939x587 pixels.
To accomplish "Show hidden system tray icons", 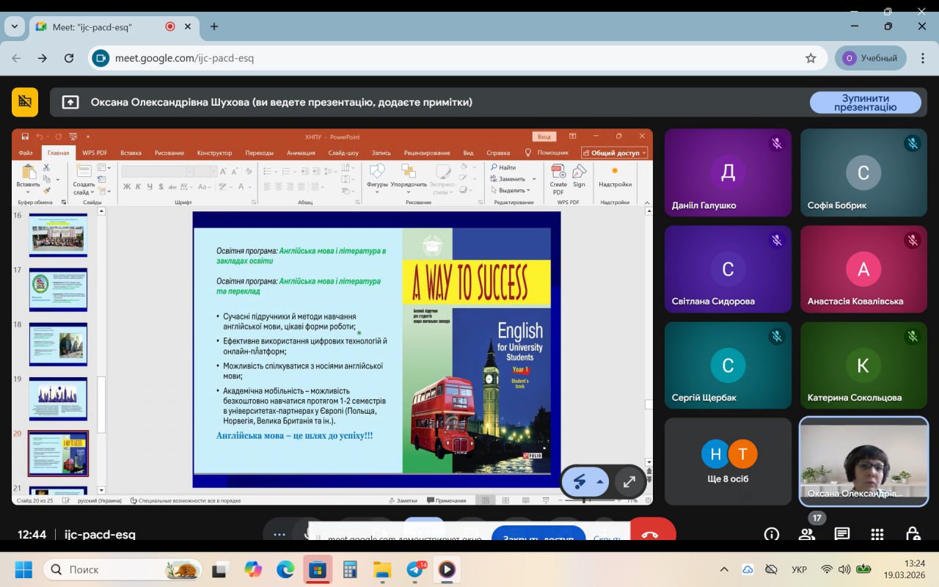I will tap(724, 569).
